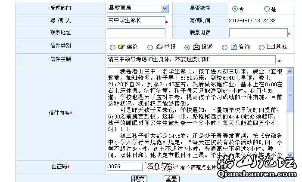Click the 信件内容 label
Screen dimensions: 302x182
[x=59, y=113]
